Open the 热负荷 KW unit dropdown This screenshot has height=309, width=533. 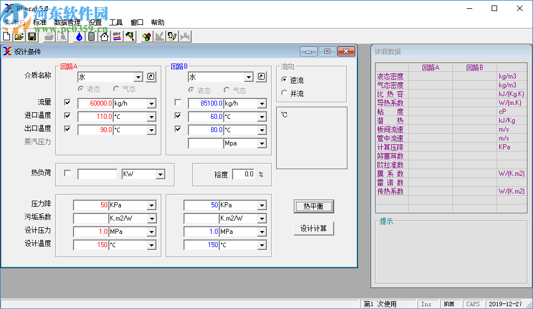click(x=160, y=174)
